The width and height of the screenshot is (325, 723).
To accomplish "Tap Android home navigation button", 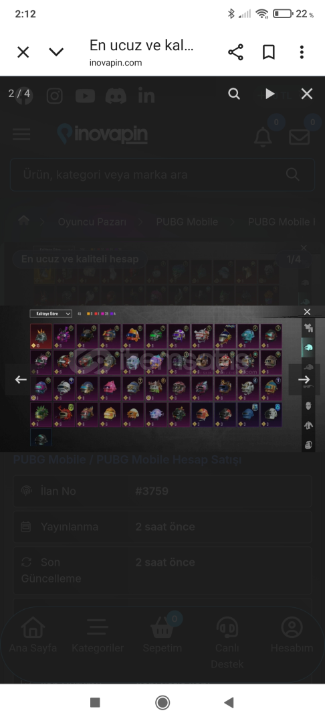I will 162,702.
